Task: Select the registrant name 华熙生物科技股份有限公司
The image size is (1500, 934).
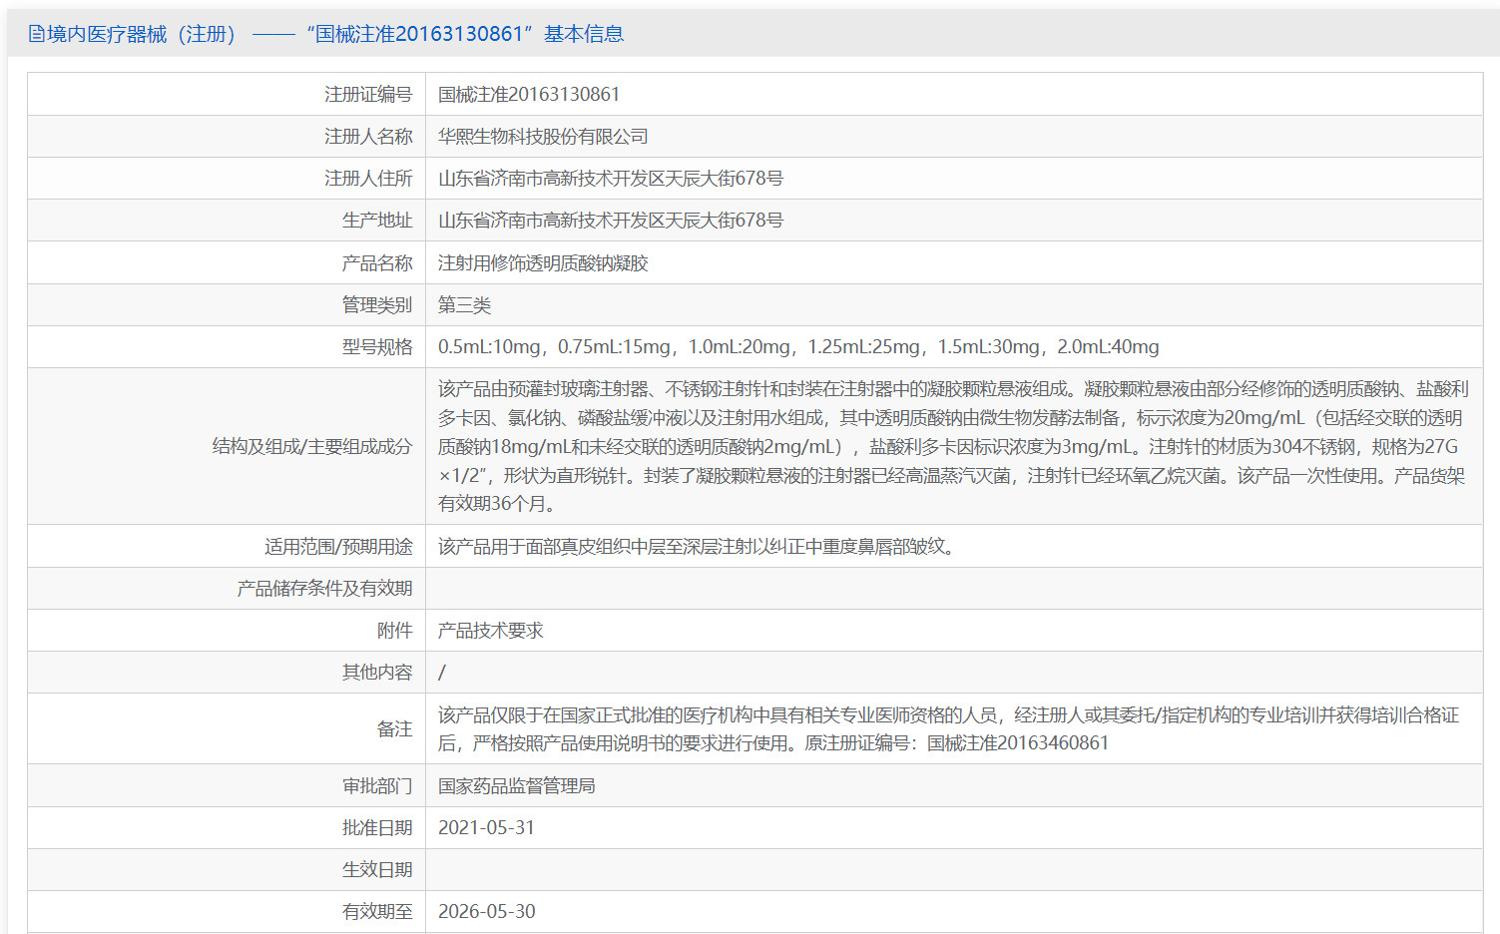Action: (x=543, y=137)
